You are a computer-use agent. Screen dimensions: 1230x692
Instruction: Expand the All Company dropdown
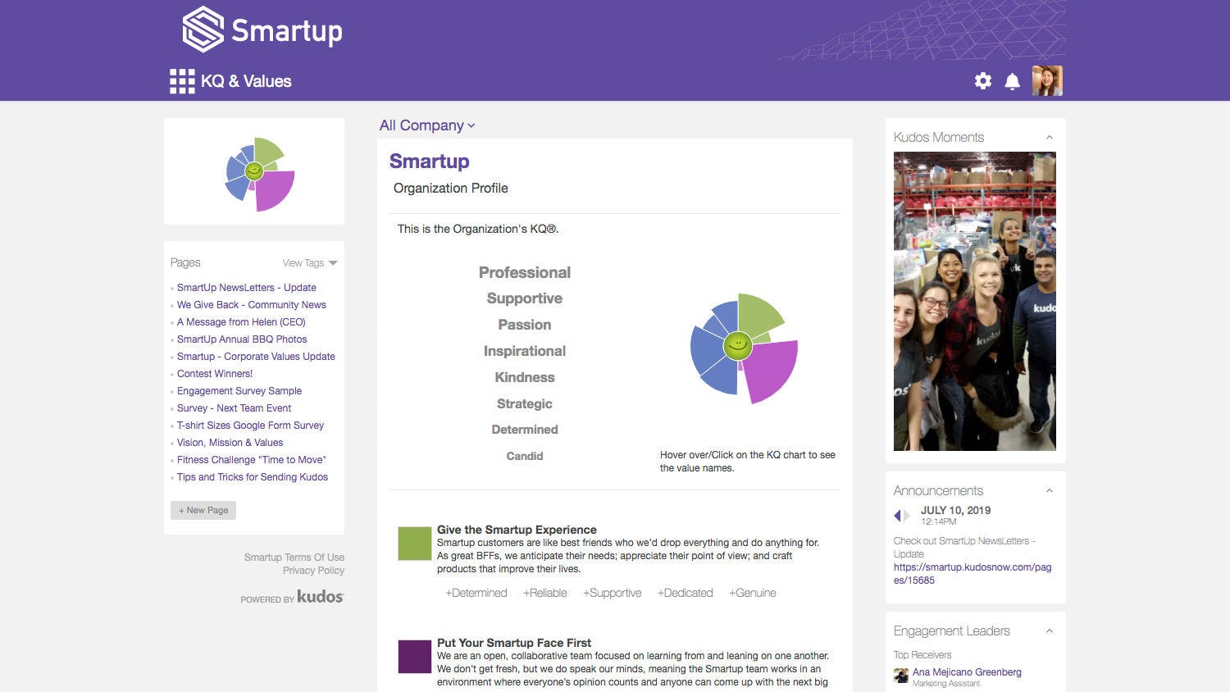pyautogui.click(x=427, y=125)
